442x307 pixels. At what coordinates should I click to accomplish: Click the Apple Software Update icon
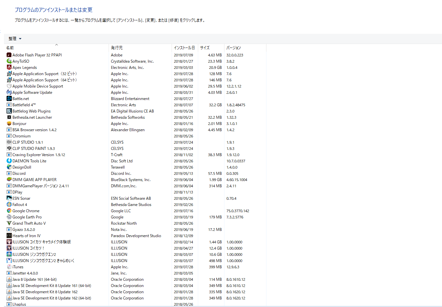9,92
